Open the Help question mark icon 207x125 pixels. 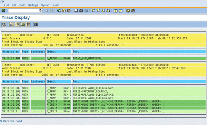tap(128, 11)
